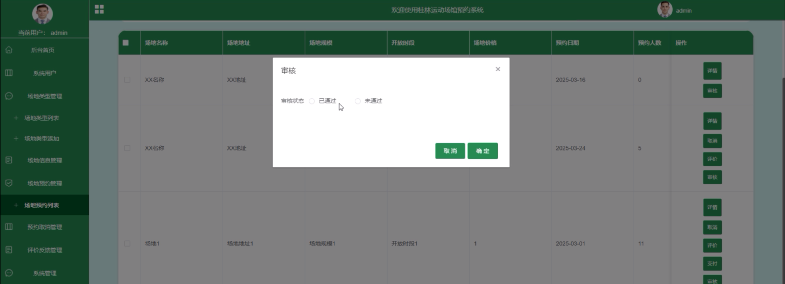Expand the 场地类型添加 plus icon
The image size is (785, 284).
[16, 139]
